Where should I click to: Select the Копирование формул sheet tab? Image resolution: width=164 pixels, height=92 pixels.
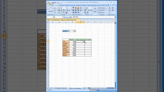61,88
